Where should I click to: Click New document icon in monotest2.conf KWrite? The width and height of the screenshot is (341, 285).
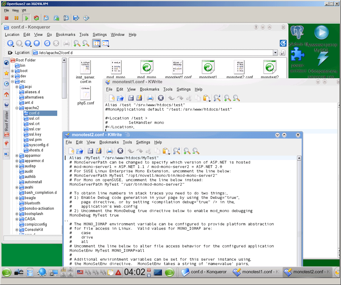point(71,151)
